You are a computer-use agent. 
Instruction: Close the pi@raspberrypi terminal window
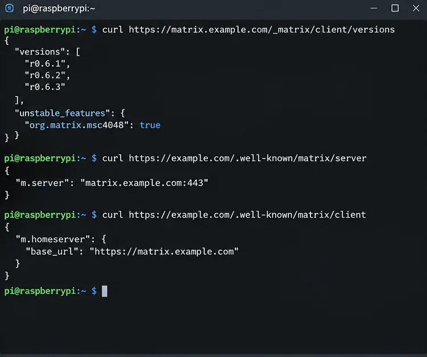[x=416, y=8]
